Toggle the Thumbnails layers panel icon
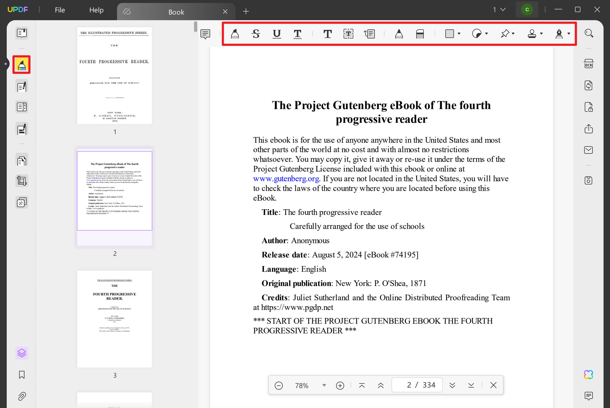610x408 pixels. click(22, 353)
